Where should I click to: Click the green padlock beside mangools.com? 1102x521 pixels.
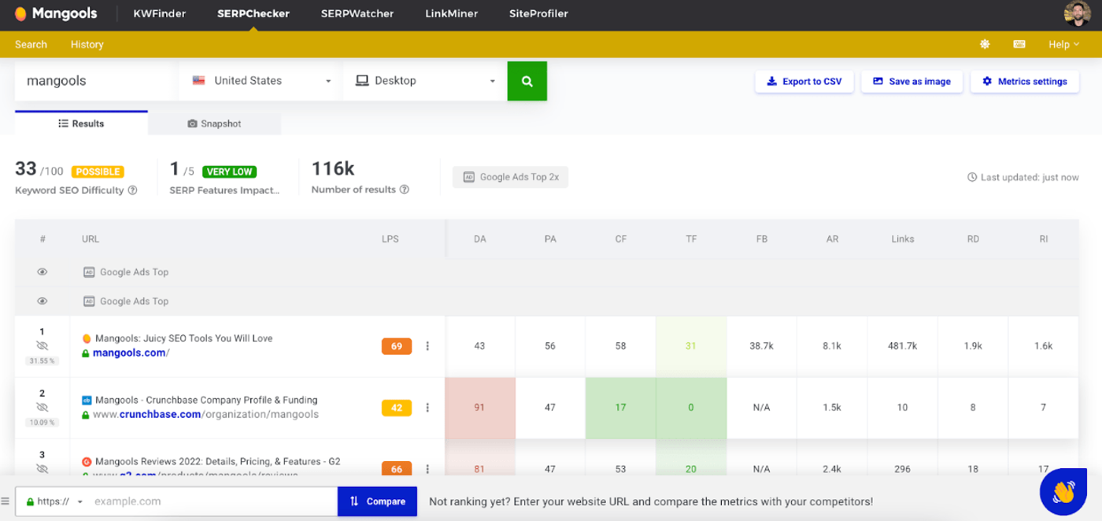pyautogui.click(x=86, y=353)
